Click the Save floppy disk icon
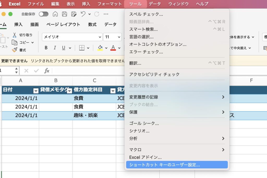The height and width of the screenshot is (178, 267). click(x=64, y=14)
